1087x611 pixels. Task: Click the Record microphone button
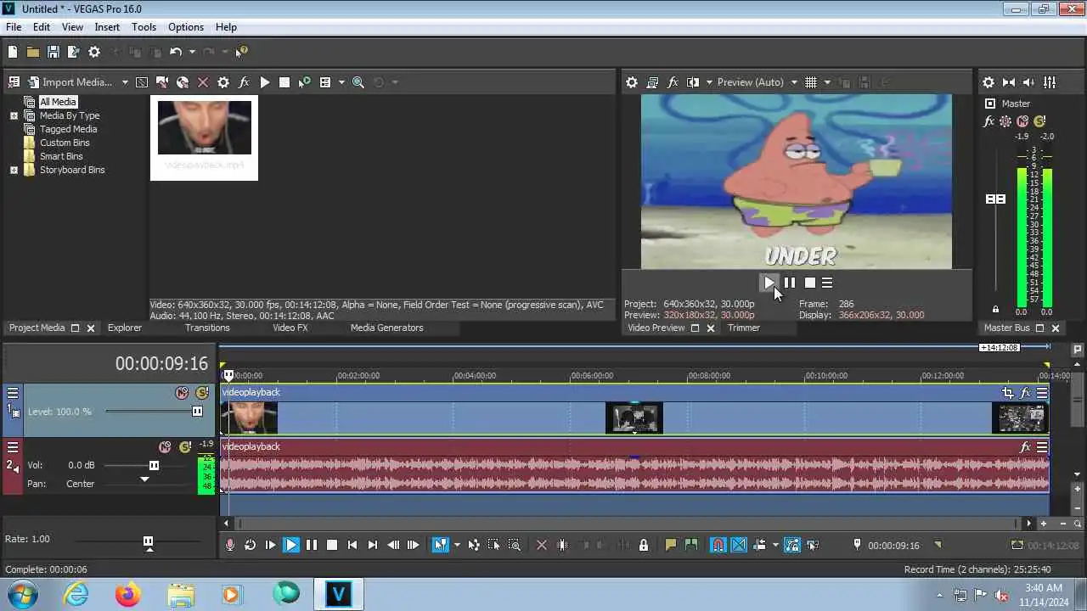pyautogui.click(x=229, y=545)
